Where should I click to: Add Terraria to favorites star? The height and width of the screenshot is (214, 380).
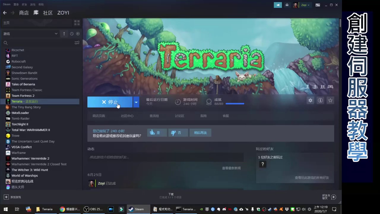(x=330, y=100)
